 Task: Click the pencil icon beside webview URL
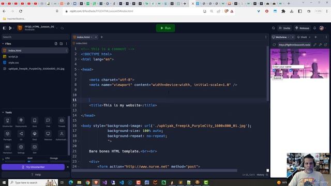point(315,45)
